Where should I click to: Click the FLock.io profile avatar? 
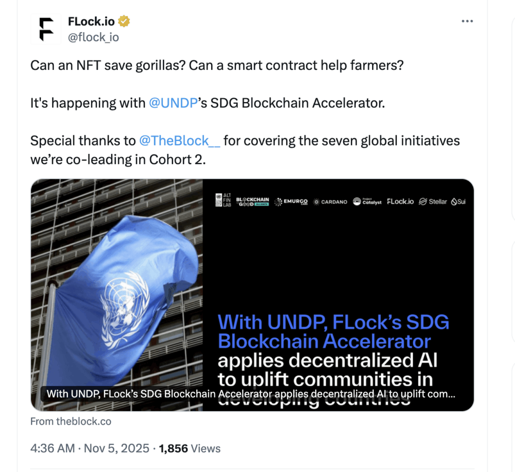[x=46, y=29]
